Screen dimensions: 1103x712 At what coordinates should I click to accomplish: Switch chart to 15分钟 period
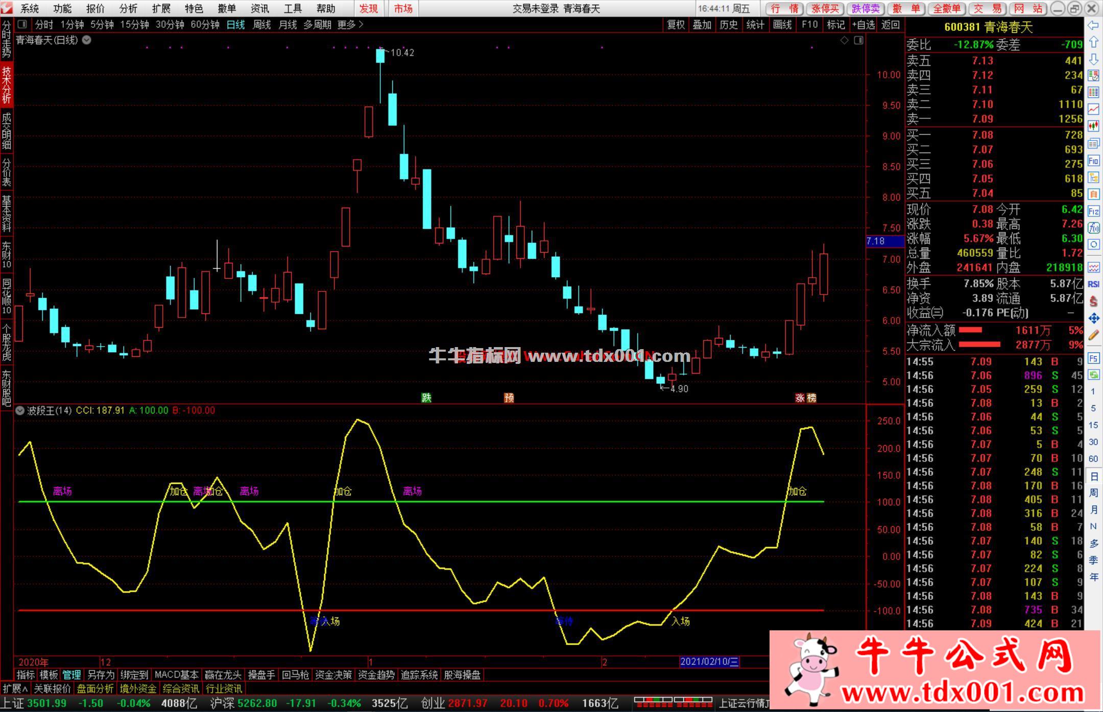coord(135,24)
